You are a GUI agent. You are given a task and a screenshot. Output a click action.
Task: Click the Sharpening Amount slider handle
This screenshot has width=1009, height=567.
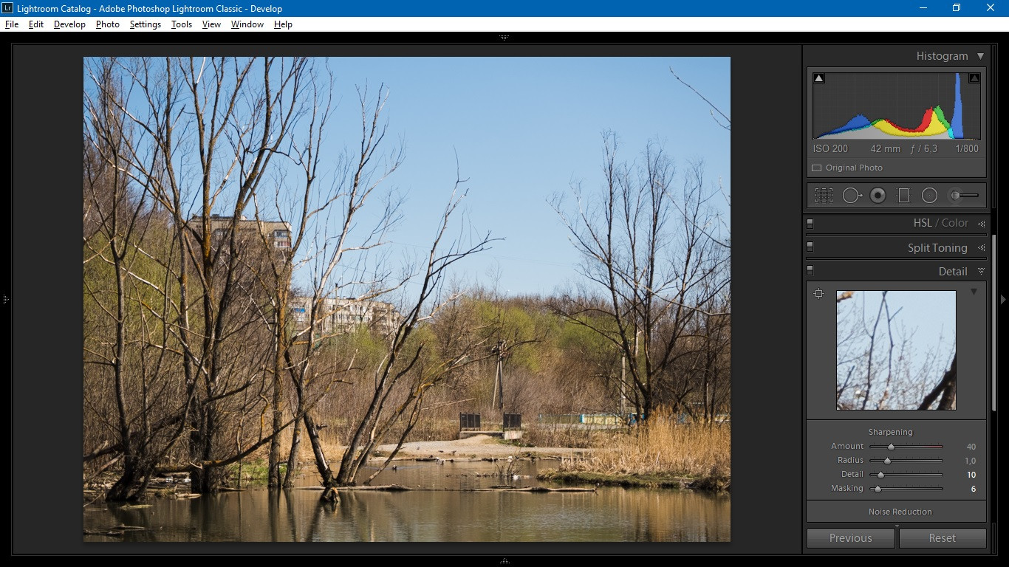891,446
